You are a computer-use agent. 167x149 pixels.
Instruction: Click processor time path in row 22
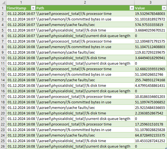tap(74, 124)
